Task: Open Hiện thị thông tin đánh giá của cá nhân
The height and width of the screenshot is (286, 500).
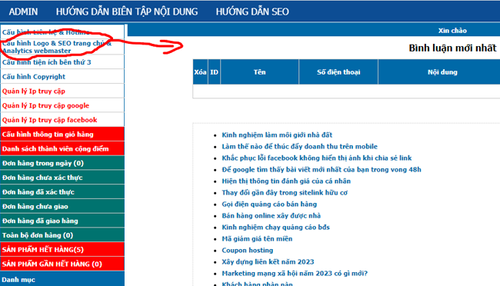Action: point(286,181)
